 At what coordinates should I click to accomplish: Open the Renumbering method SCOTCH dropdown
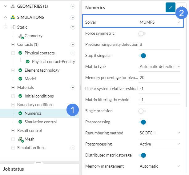coord(159,133)
